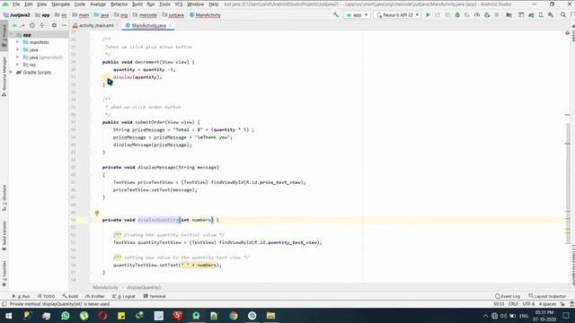Open the Build menu
Viewport: 575px width, 323px height.
[x=137, y=4]
